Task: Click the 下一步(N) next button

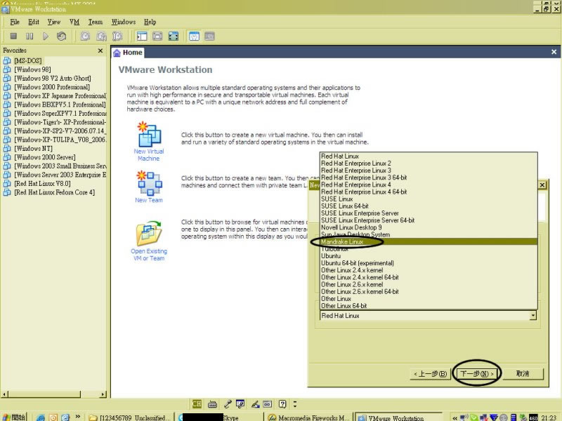Action: 477,374
